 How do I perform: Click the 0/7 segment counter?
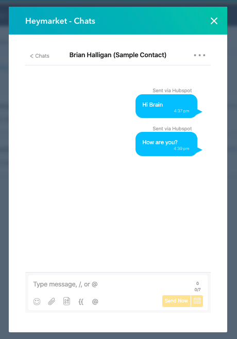tap(197, 290)
